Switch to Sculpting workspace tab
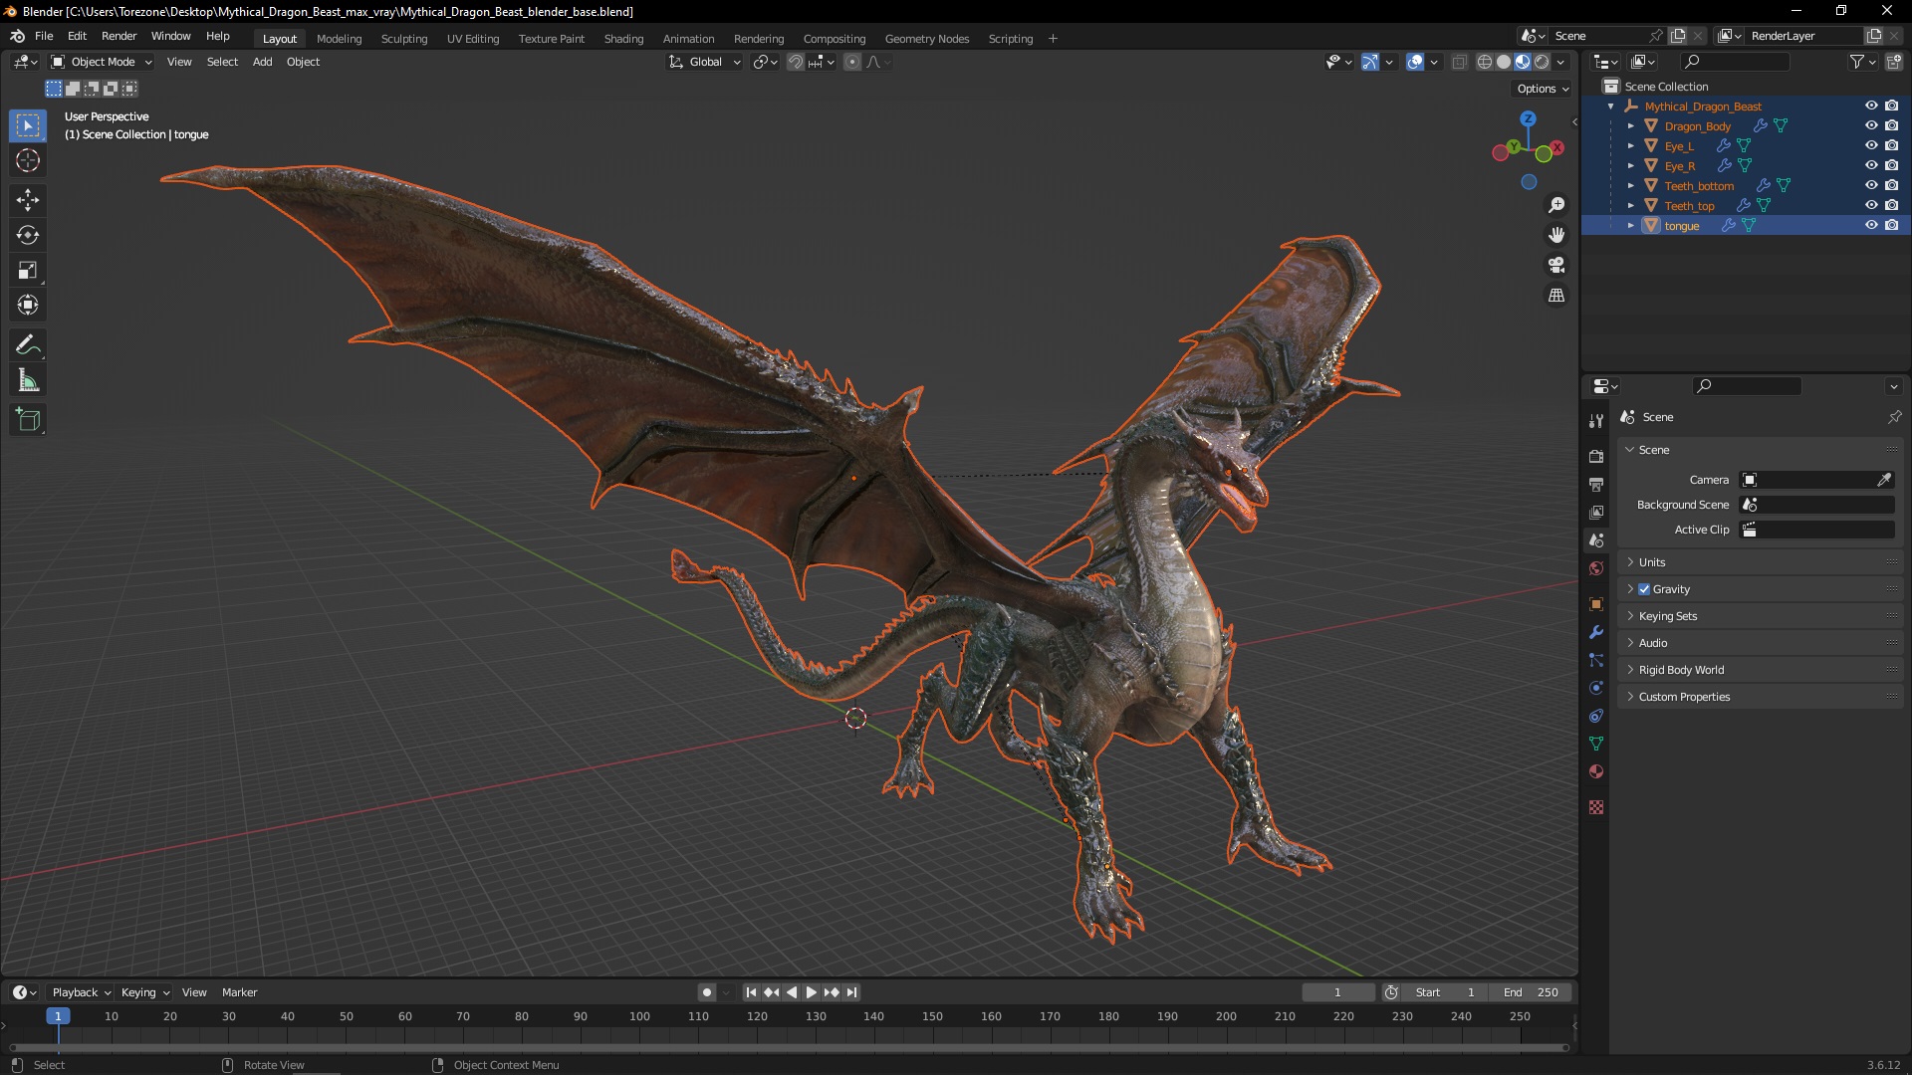This screenshot has height=1075, width=1912. [x=403, y=39]
